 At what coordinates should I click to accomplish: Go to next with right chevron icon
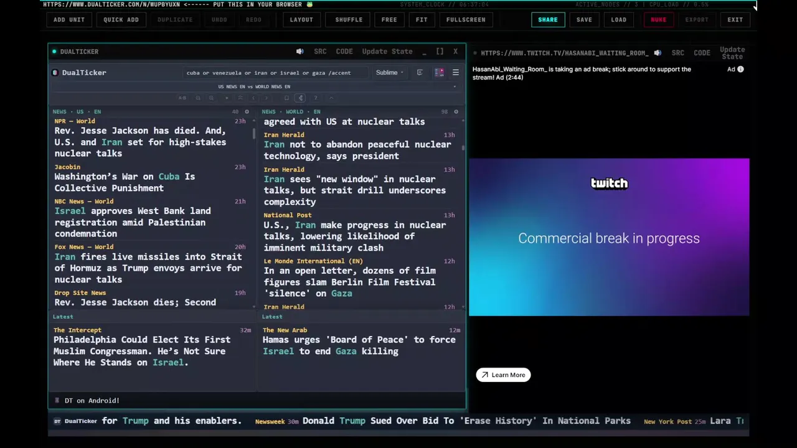tap(266, 98)
